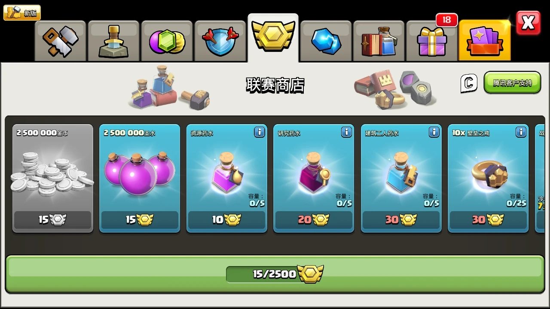Viewport: 550px width, 309px height.
Task: Purchase 资源药水 for 10 medals
Action: [x=227, y=220]
